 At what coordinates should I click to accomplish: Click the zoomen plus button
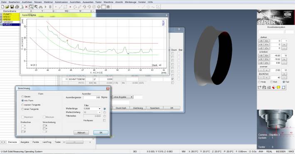[266, 70]
